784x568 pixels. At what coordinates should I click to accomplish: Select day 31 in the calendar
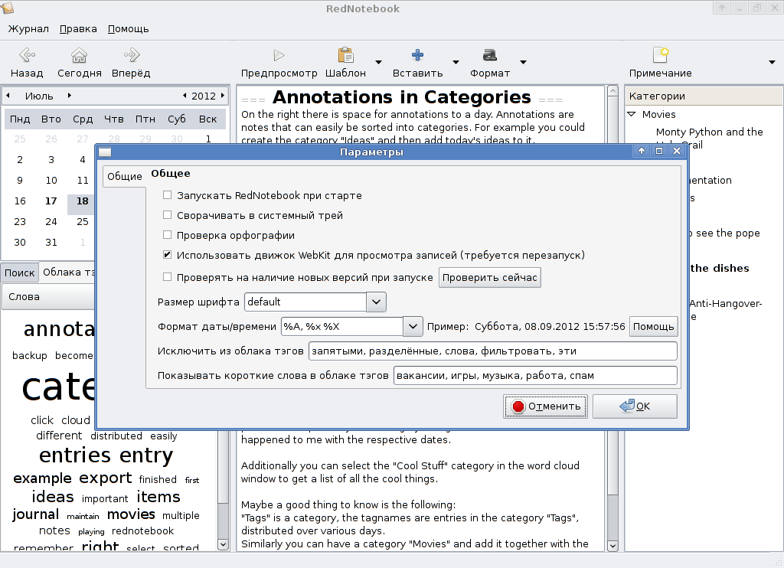click(51, 243)
